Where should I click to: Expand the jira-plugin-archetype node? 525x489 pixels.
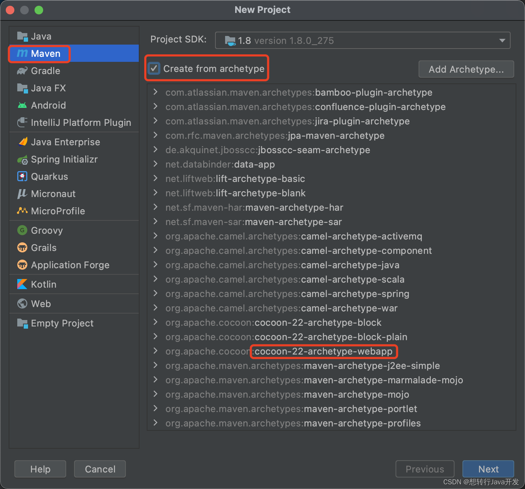click(x=155, y=121)
